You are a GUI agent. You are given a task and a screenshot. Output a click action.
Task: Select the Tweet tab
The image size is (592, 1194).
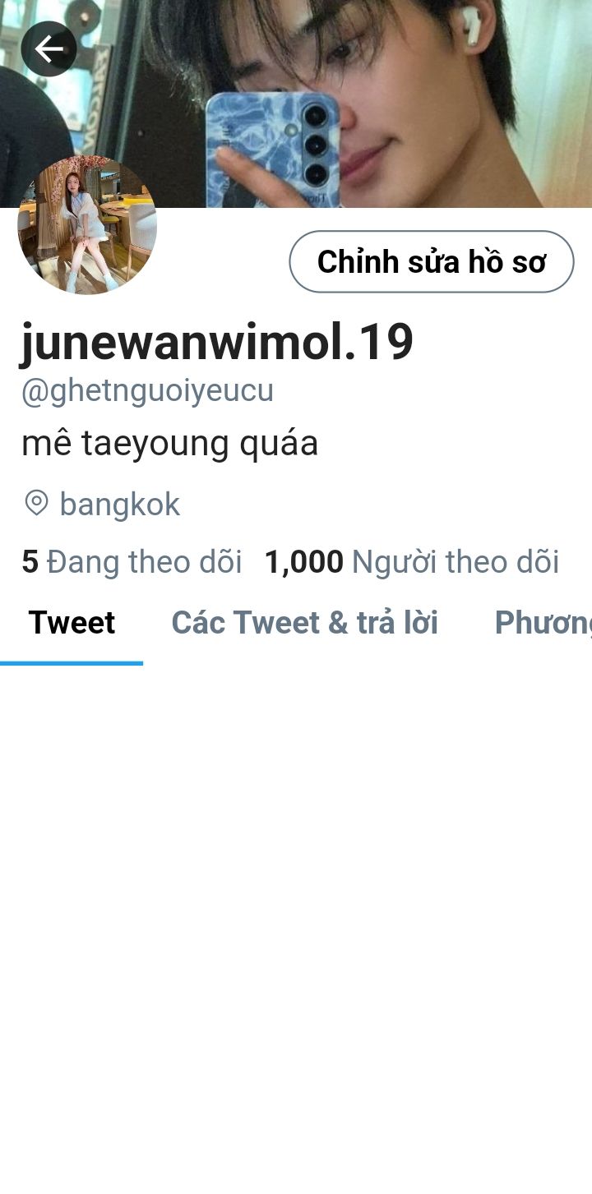coord(72,623)
